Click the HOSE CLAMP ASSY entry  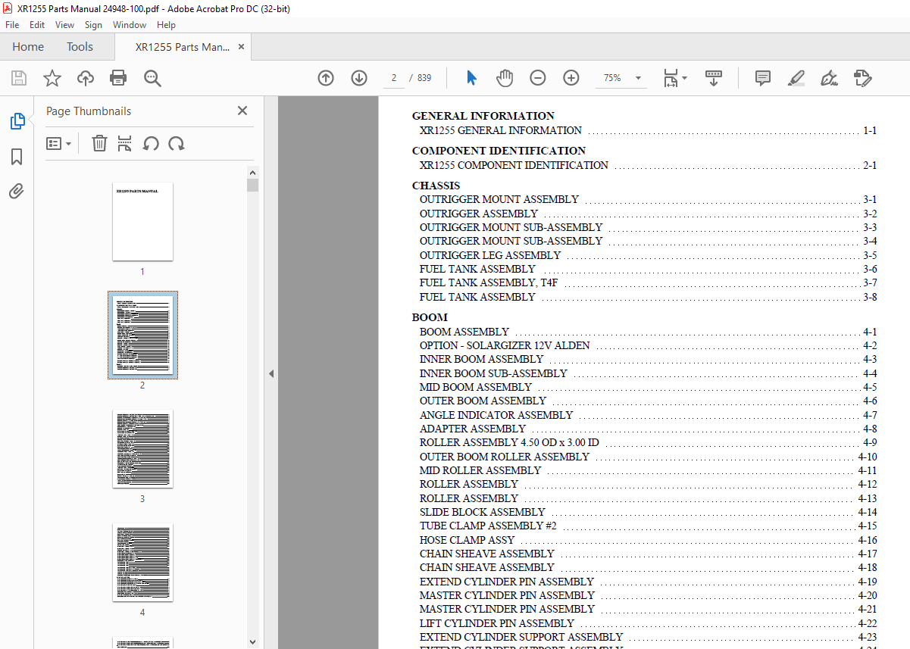click(648, 540)
